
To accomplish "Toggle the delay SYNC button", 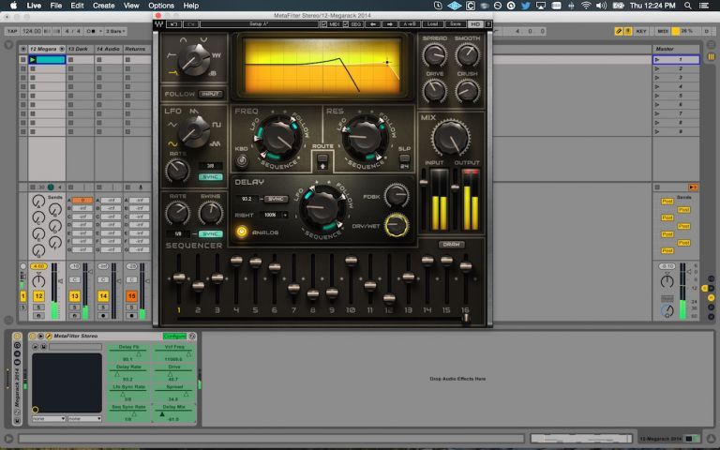I will pos(276,199).
